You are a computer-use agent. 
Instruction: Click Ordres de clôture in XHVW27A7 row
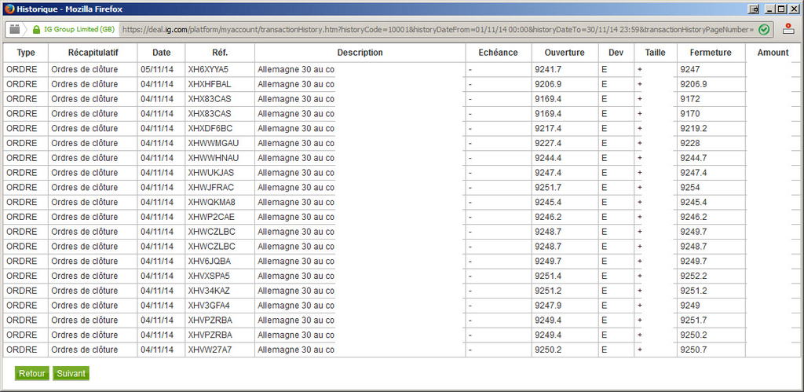[85, 350]
